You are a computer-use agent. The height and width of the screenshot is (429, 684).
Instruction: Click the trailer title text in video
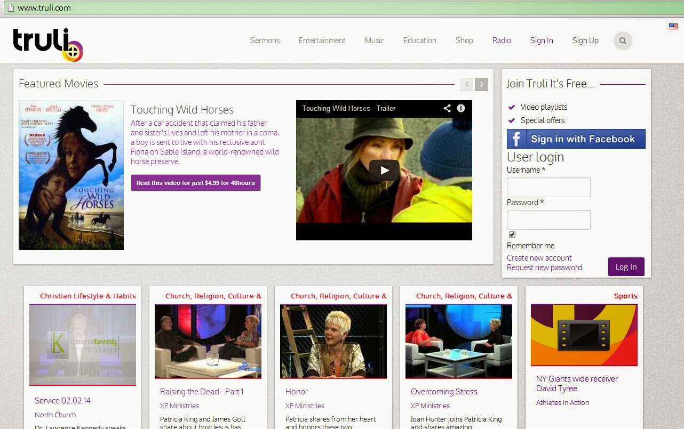[349, 108]
